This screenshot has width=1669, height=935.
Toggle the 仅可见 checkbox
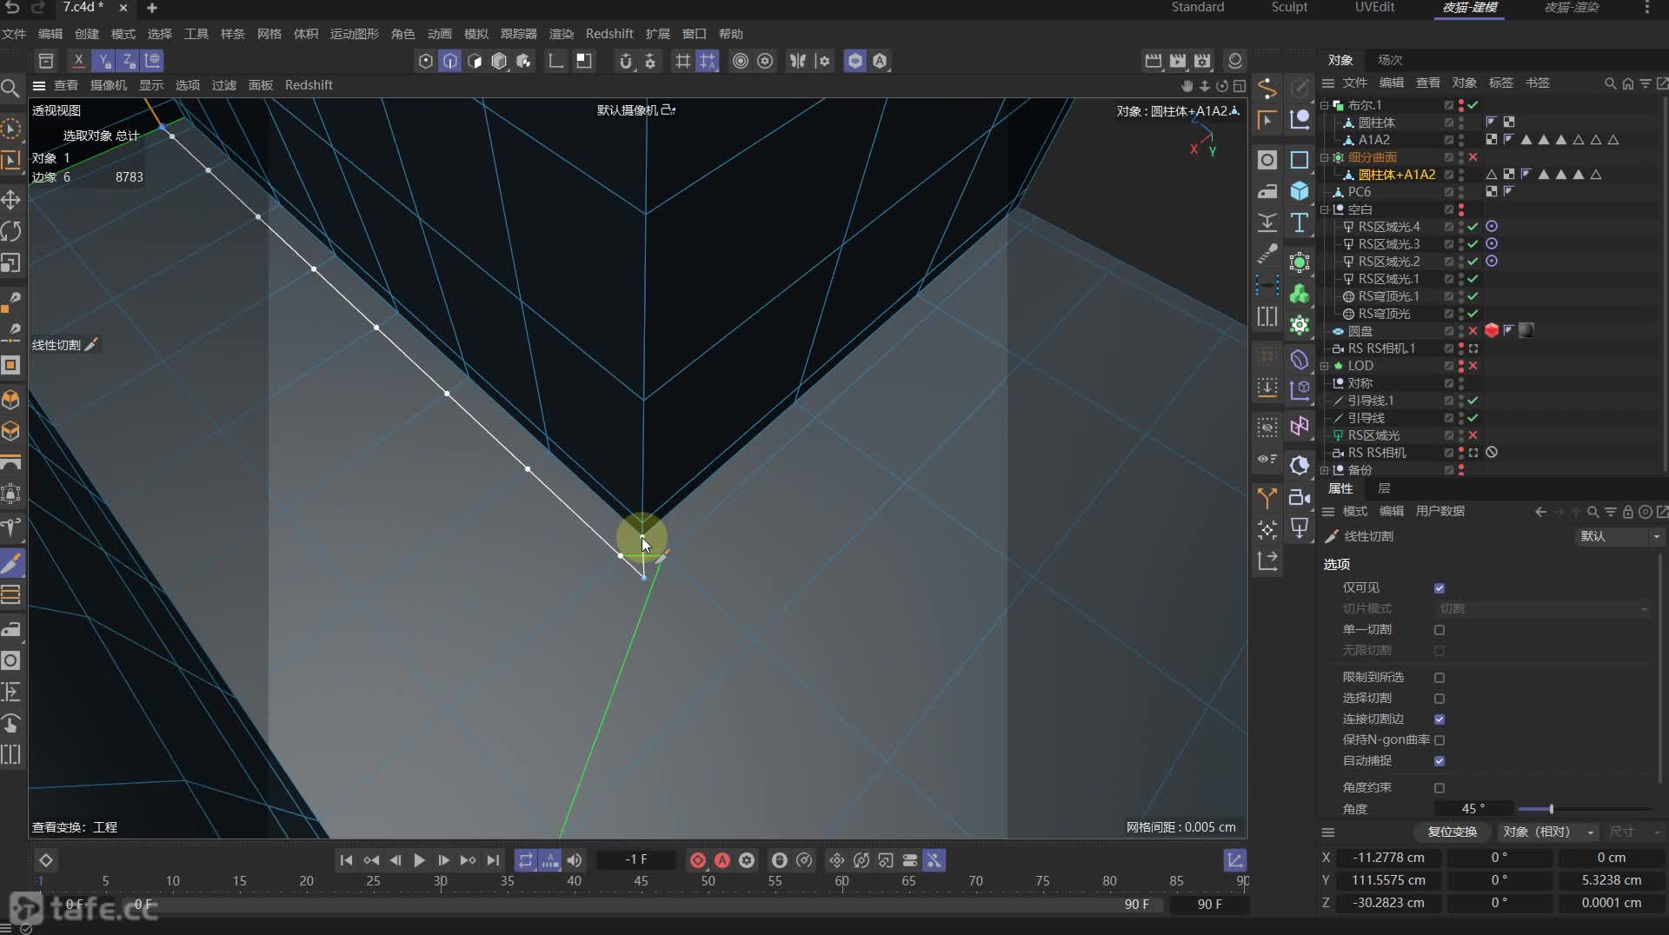(1440, 588)
